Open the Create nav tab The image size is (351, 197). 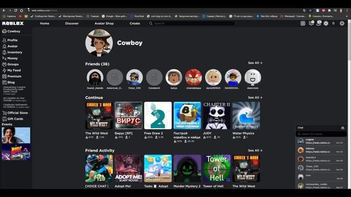tap(135, 24)
